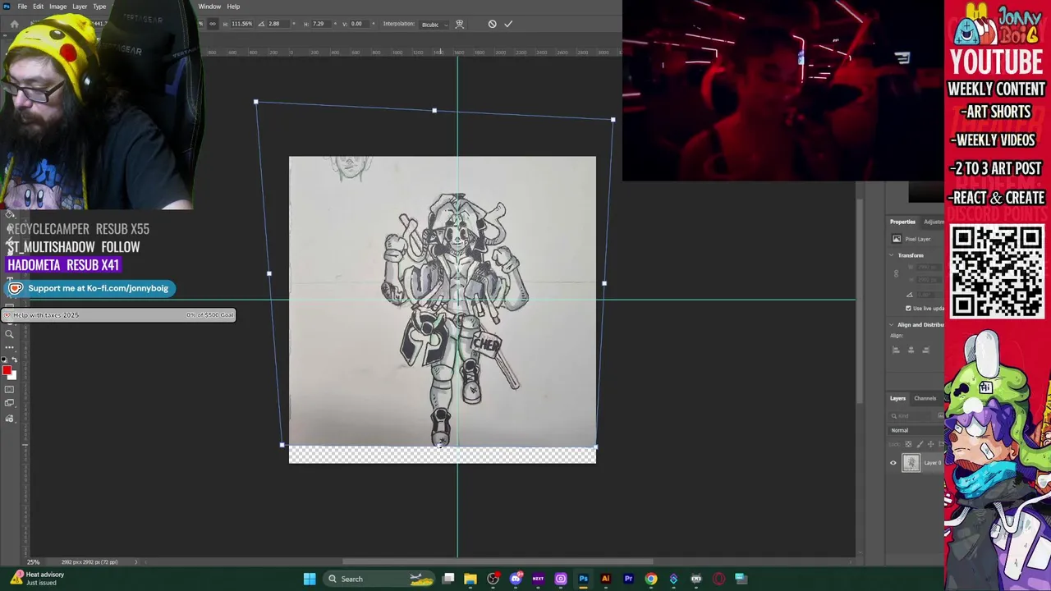Open the Type menu

[99, 7]
